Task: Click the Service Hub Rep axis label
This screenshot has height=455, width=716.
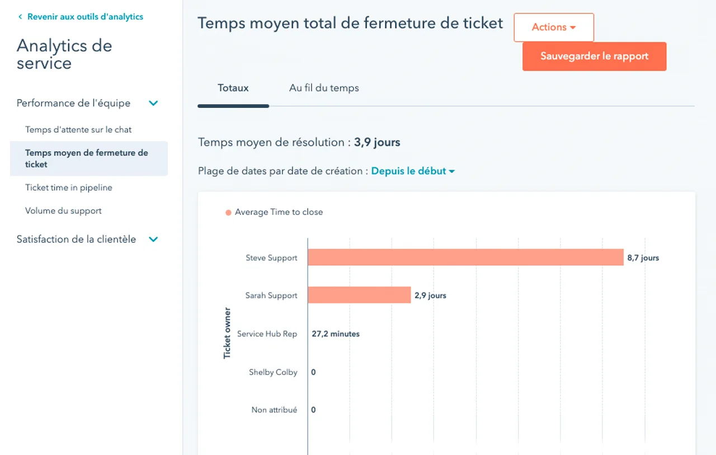Action: [267, 334]
